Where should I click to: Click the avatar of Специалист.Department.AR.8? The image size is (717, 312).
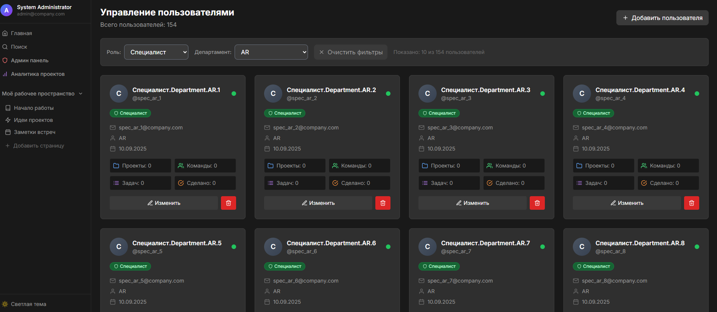click(x=582, y=247)
